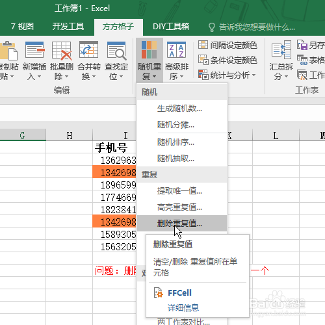The width and height of the screenshot is (325, 325).
Task: Click the 统计与分析 icon
Action: pyautogui.click(x=203, y=75)
